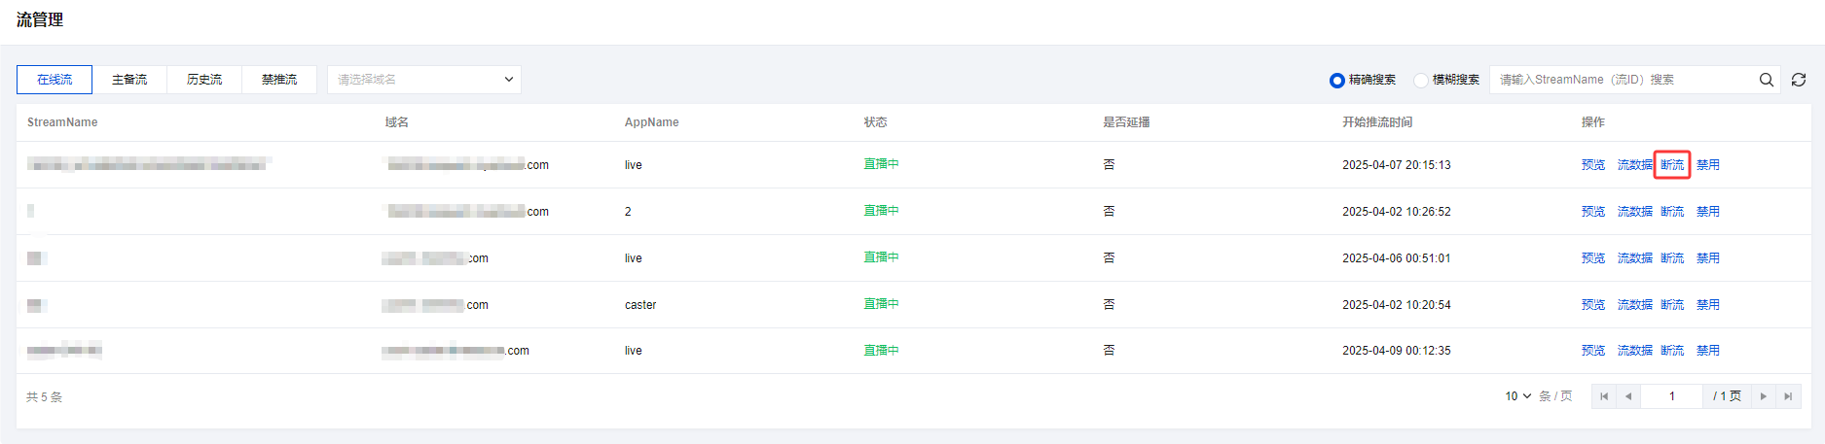Click 断流 for the first stream row
This screenshot has width=1825, height=444.
[x=1672, y=165]
